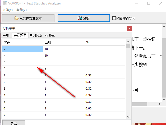Close the 分析结果 panel with red X
Image resolution: width=166 pixels, height=125 pixels.
tap(129, 29)
